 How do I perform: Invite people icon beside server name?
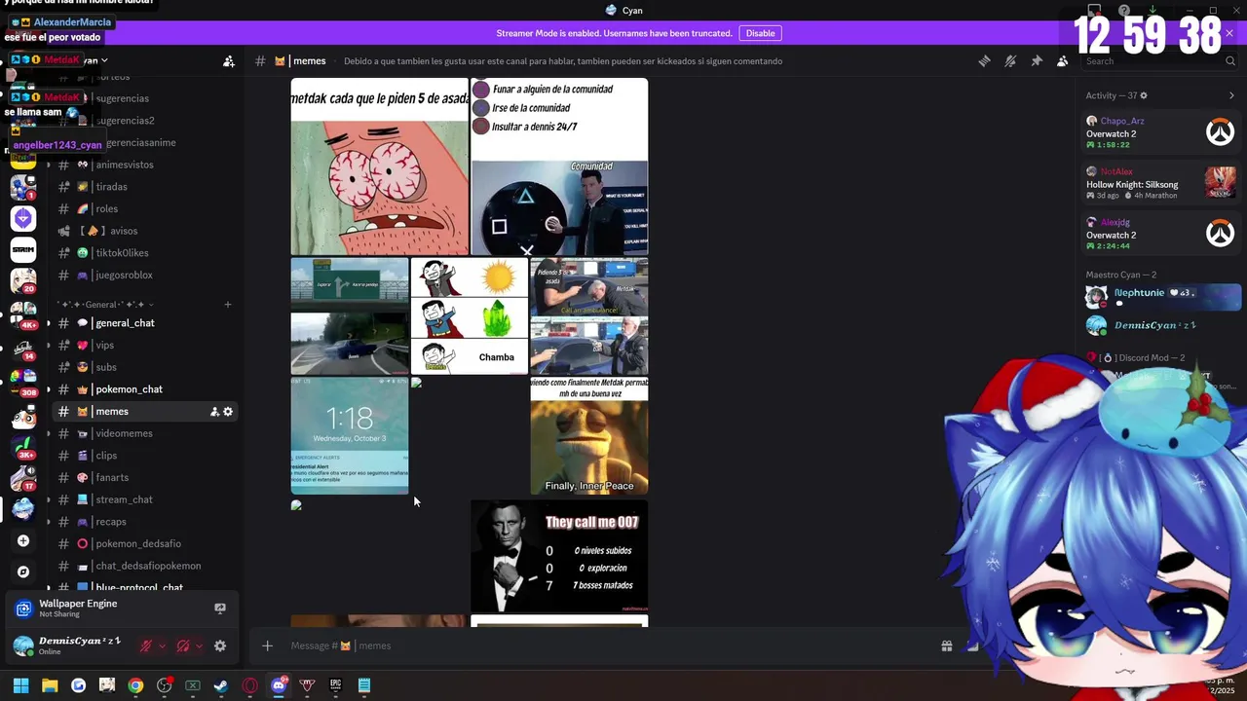point(229,61)
